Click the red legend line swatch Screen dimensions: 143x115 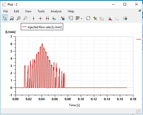[x=24, y=27]
